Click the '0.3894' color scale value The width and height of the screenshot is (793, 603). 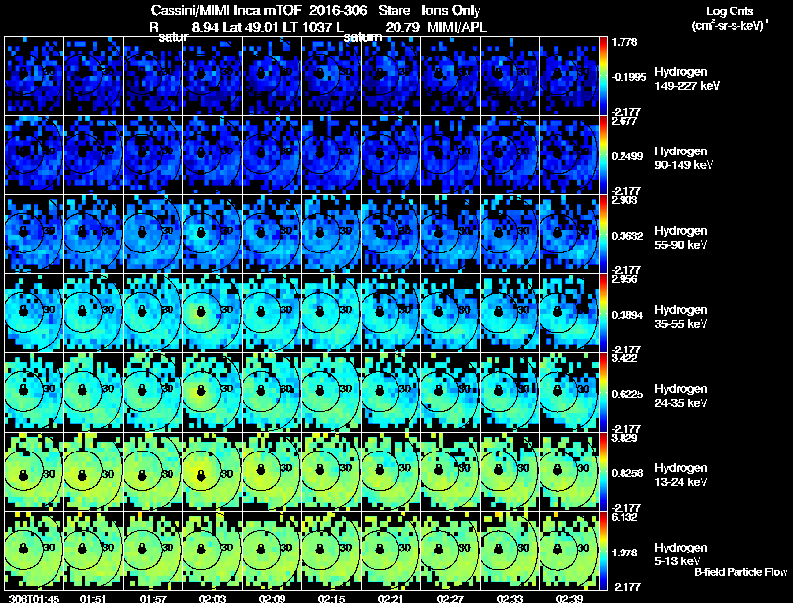pos(627,315)
